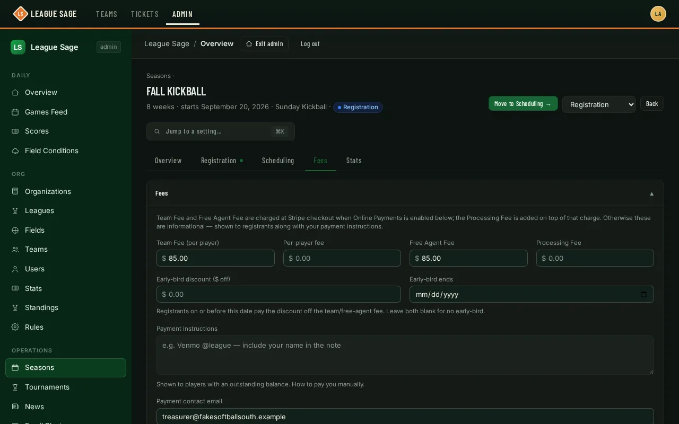The height and width of the screenshot is (424, 679).
Task: Collapse the Fees section panel
Action: click(x=652, y=193)
